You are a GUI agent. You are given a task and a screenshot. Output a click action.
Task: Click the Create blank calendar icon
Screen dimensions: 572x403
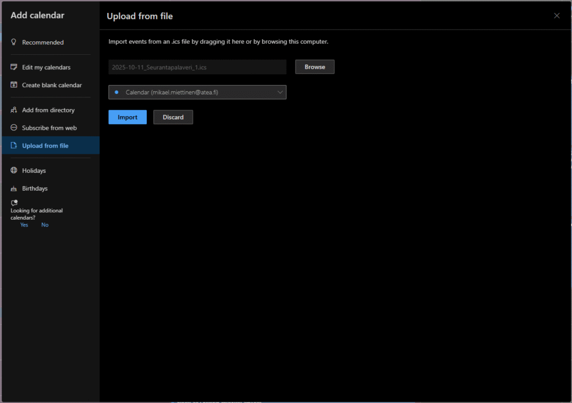tap(14, 86)
